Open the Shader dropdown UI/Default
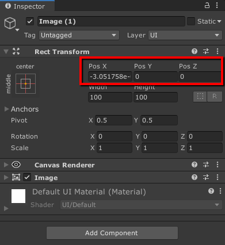 pyautogui.click(x=141, y=205)
